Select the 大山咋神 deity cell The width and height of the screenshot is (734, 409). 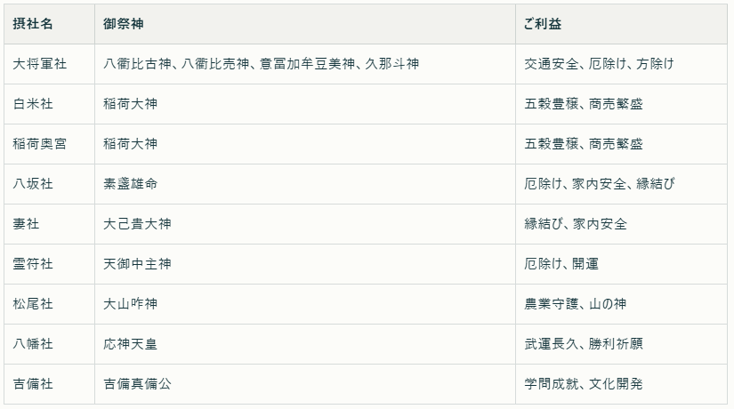[x=131, y=304]
